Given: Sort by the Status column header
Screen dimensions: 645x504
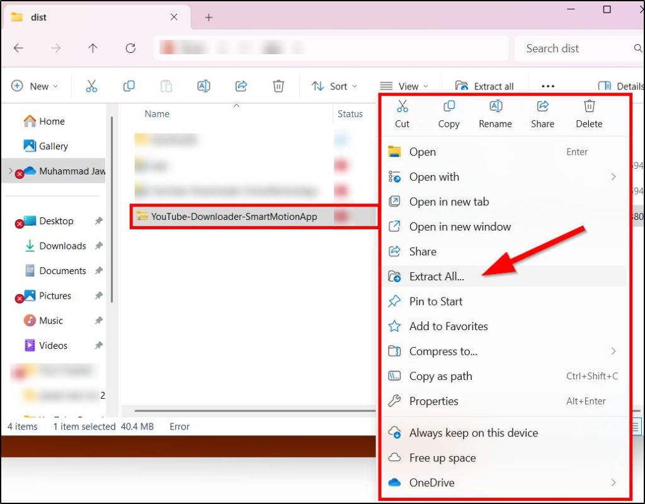Looking at the screenshot, I should (x=350, y=114).
